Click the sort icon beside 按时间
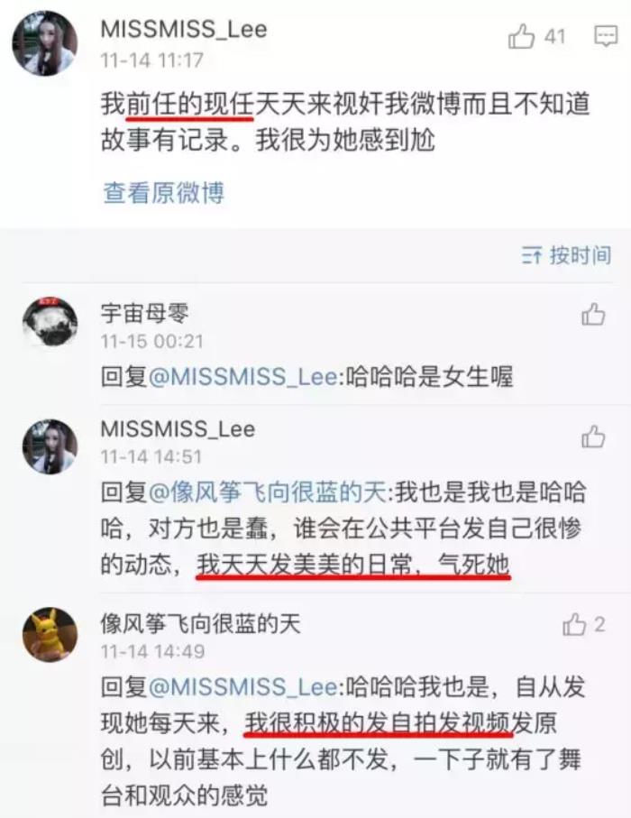 532,255
